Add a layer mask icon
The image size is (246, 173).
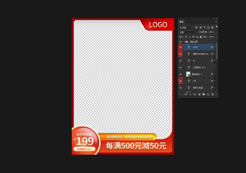point(195,94)
